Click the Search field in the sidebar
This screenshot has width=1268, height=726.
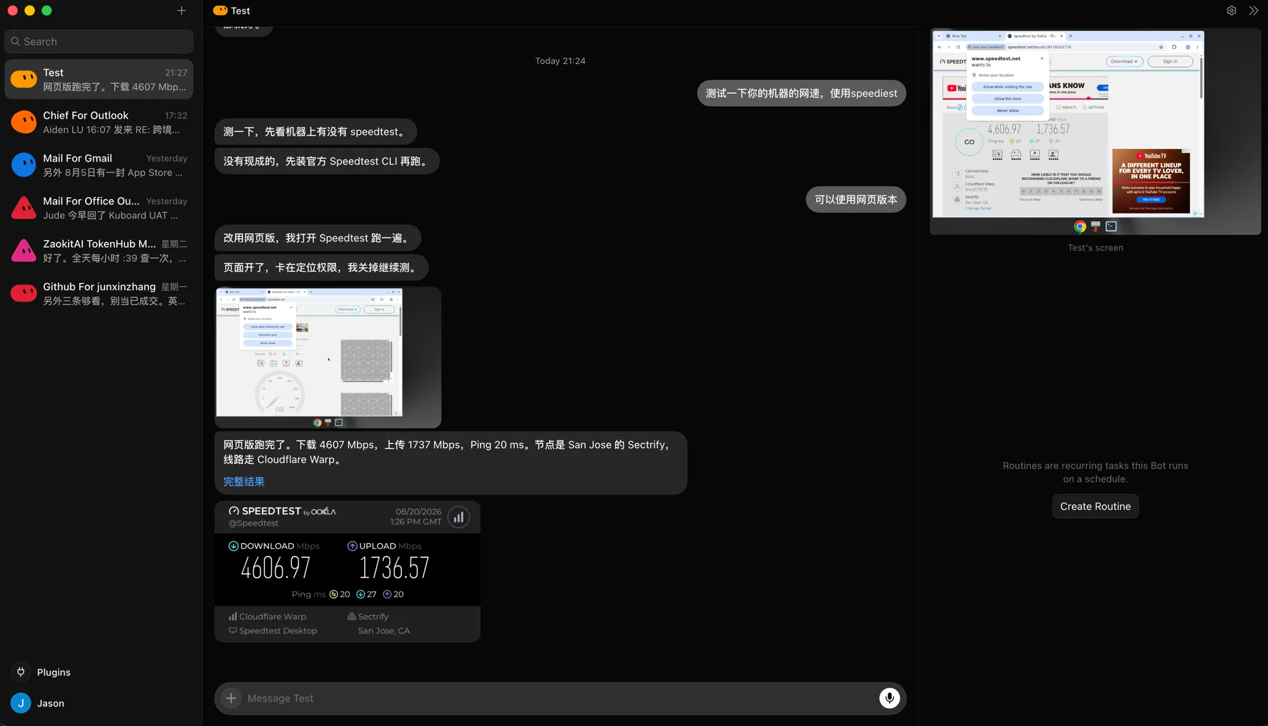(99, 41)
